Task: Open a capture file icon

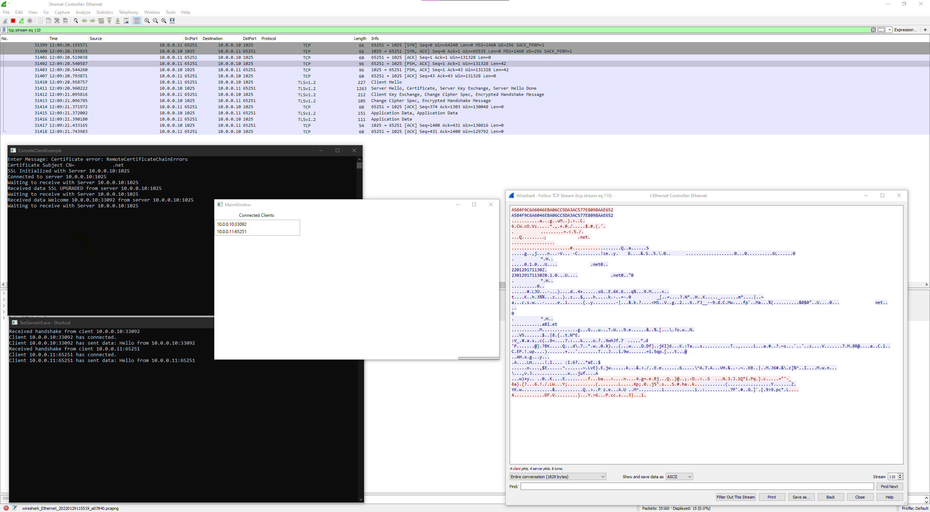Action: (x=40, y=21)
